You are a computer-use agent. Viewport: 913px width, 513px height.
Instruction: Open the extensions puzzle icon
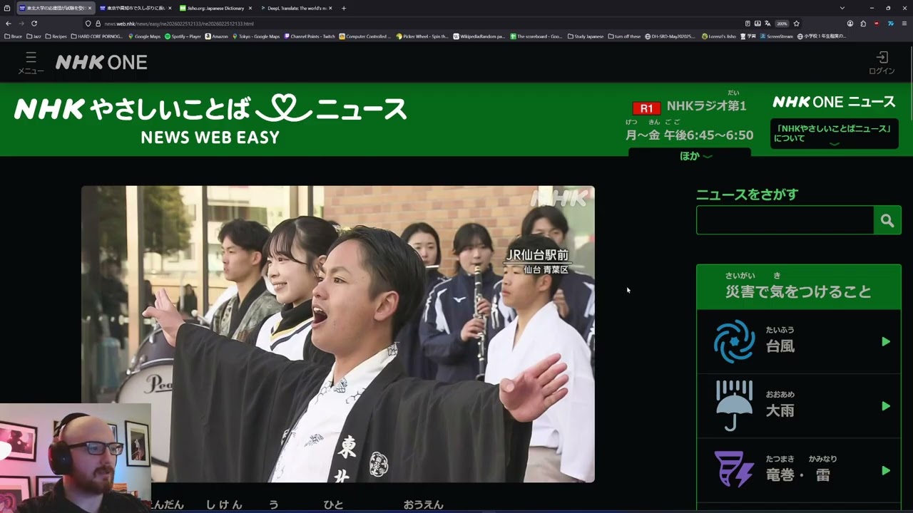pyautogui.click(x=863, y=24)
